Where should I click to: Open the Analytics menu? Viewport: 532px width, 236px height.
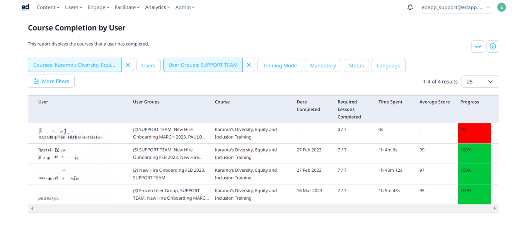coord(158,7)
